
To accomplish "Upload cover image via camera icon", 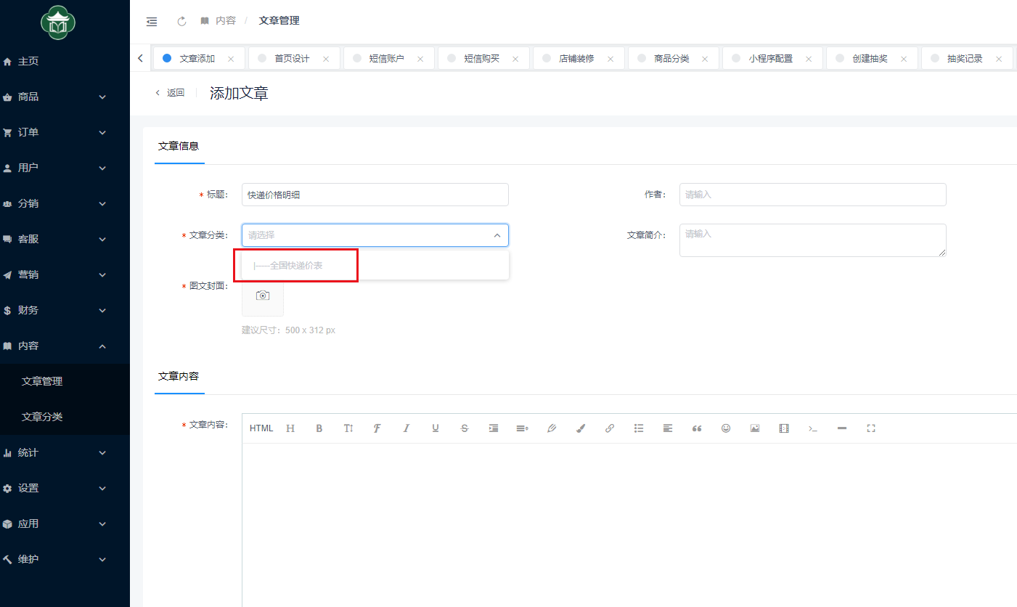I will point(263,296).
